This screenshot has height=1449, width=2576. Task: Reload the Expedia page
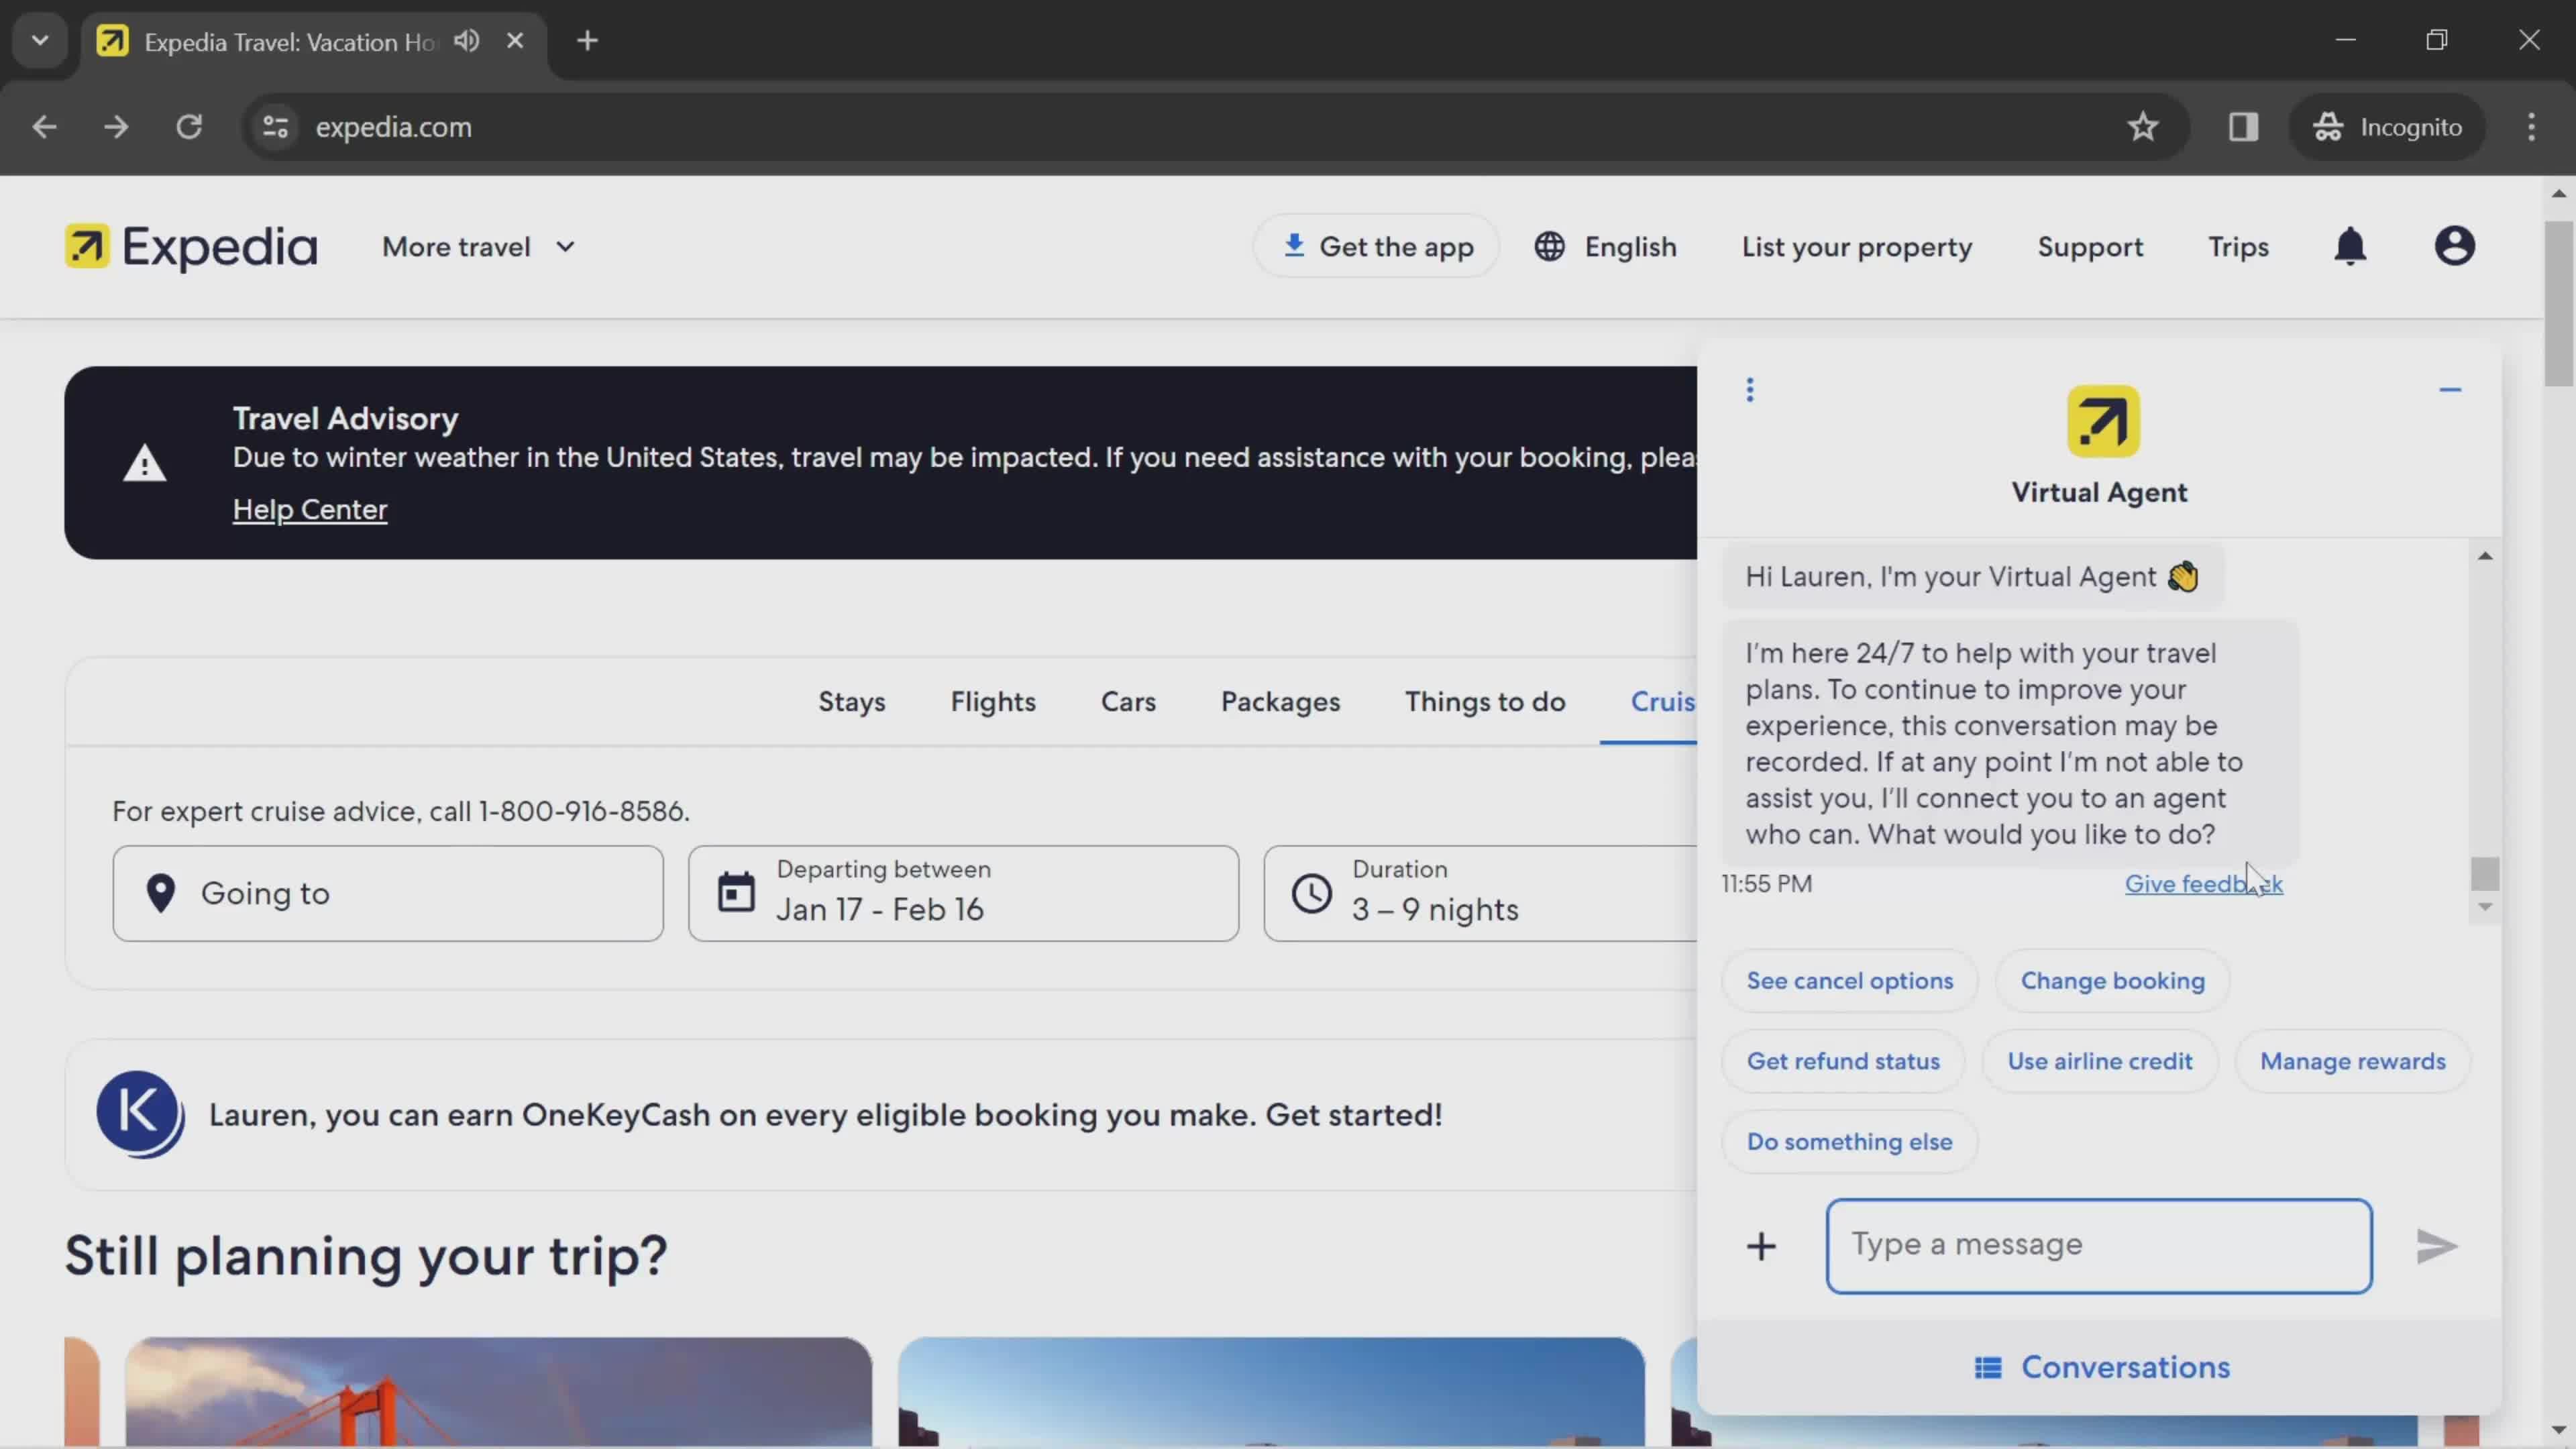pos(189,127)
